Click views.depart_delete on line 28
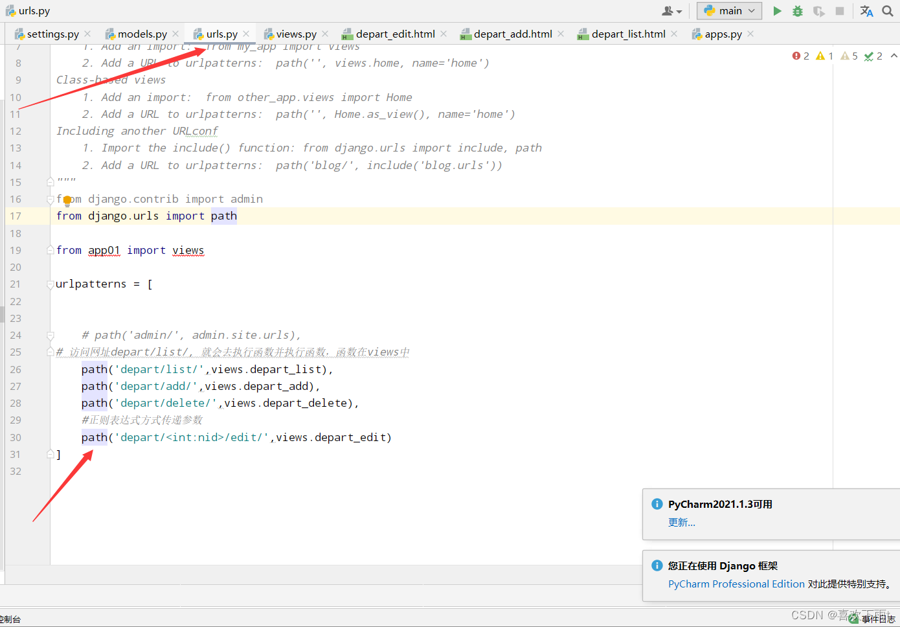Screen dimensions: 900x627 (x=286, y=403)
